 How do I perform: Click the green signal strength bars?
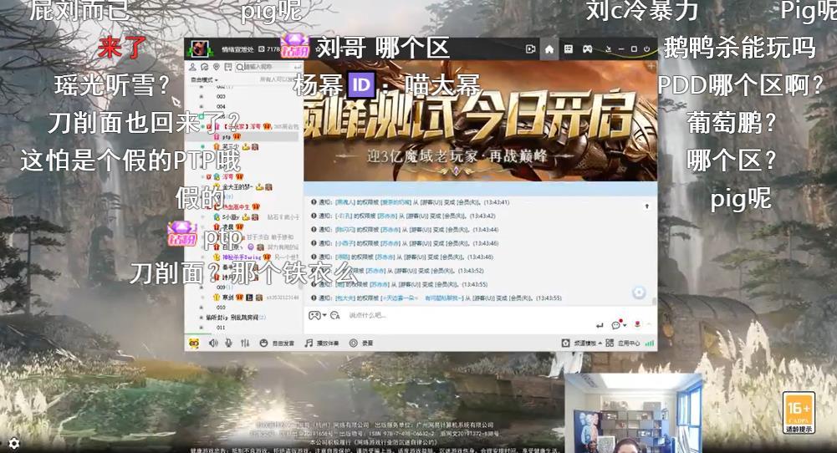[x=650, y=343]
